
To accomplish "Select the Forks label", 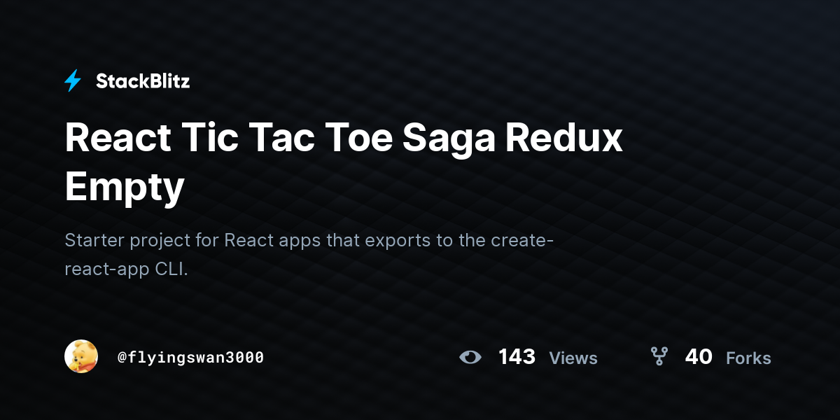I will click(748, 358).
